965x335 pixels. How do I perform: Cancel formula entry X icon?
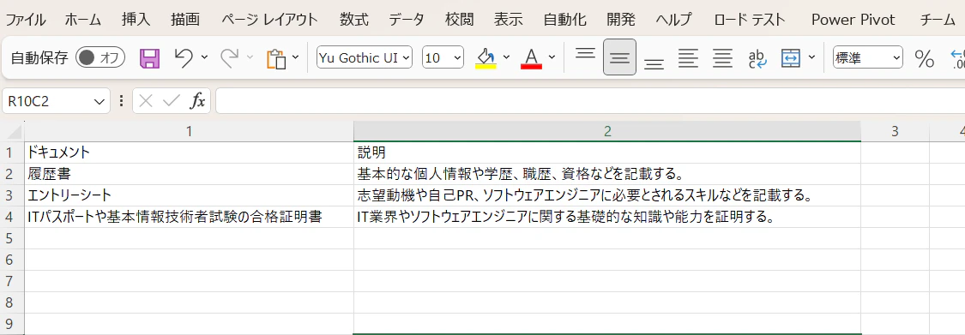146,101
